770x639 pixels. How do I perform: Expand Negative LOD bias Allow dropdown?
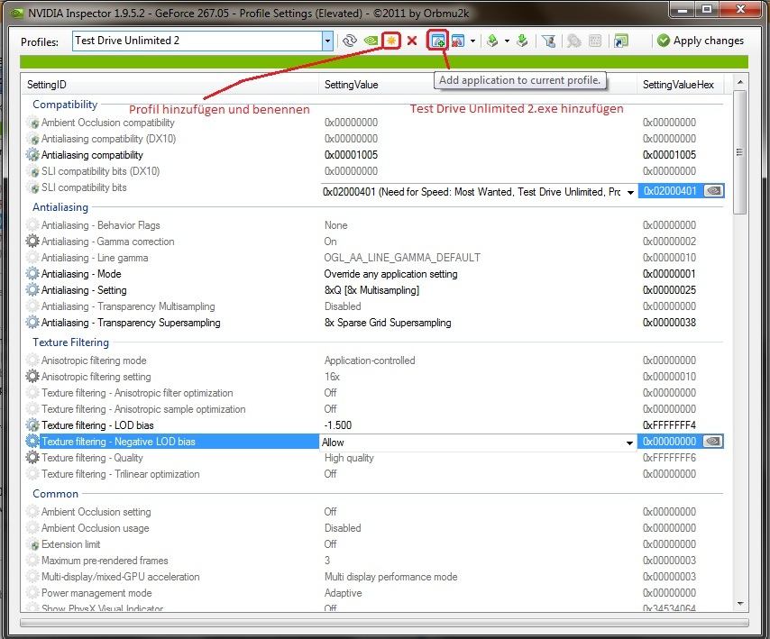pyautogui.click(x=629, y=443)
